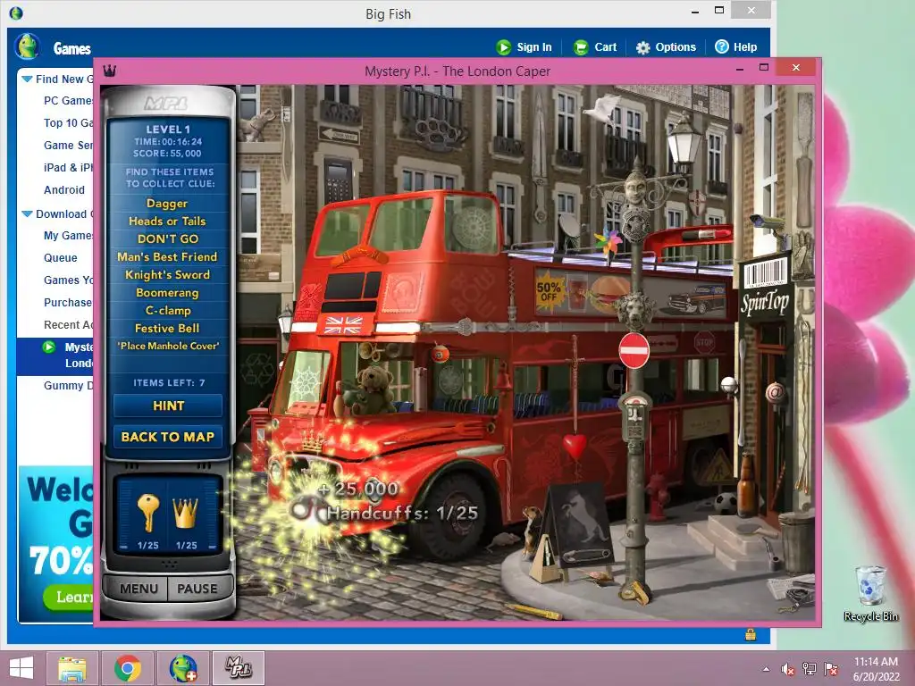
Task: Select Gummy Drop sidebar entry
Action: [x=68, y=385]
